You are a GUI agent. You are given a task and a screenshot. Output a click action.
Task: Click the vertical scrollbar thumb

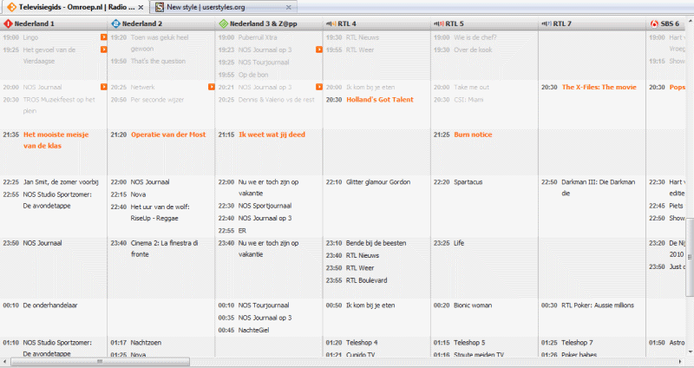point(690,257)
